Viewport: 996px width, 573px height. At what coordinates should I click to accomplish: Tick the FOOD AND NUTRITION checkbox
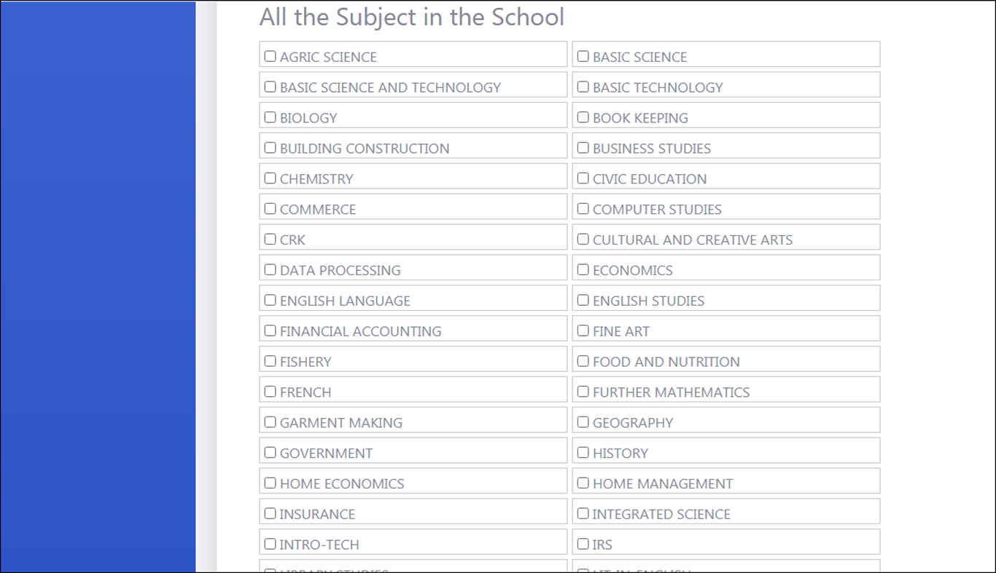583,361
